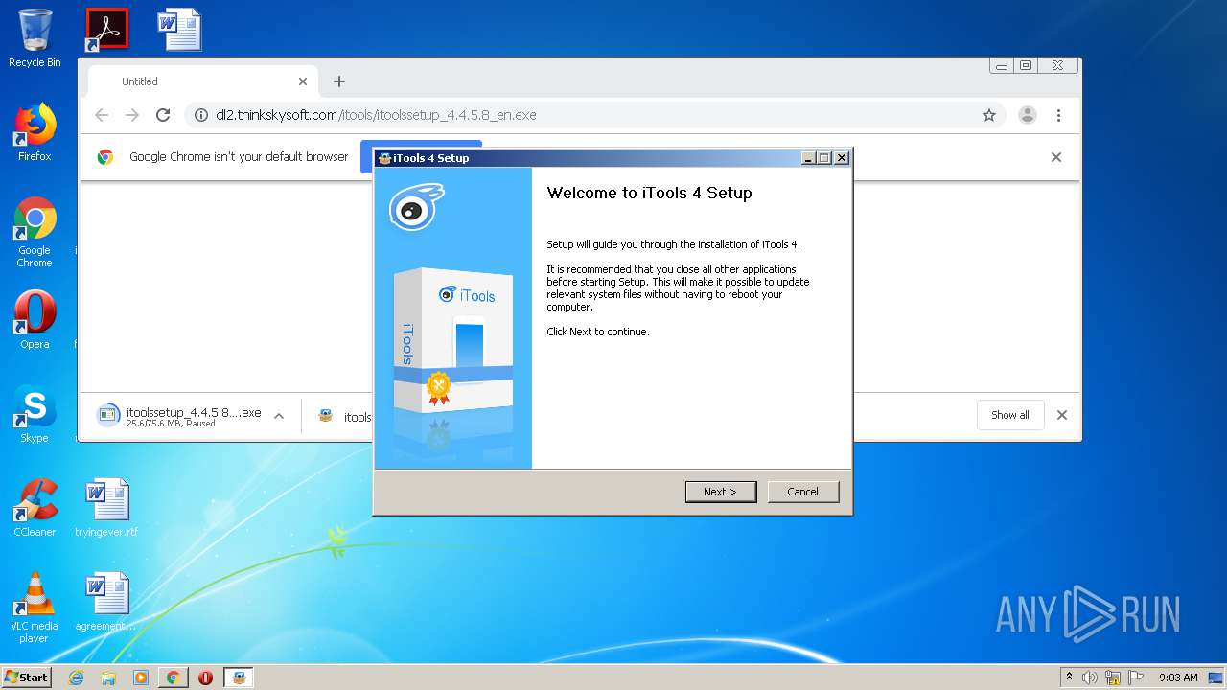
Task: Dismiss the default browser notification bar
Action: click(x=1056, y=157)
